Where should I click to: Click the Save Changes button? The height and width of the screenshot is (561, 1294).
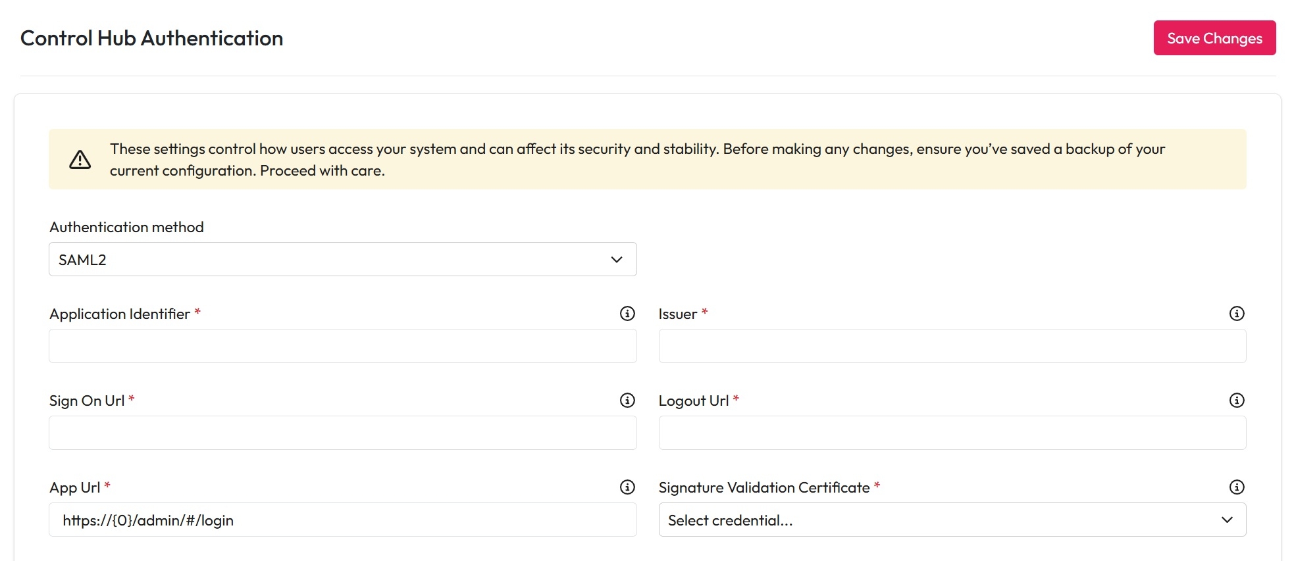point(1214,38)
